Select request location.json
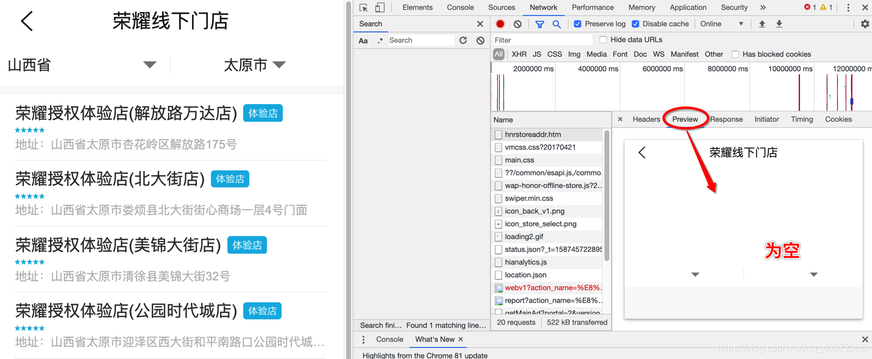872x359 pixels. click(x=548, y=275)
